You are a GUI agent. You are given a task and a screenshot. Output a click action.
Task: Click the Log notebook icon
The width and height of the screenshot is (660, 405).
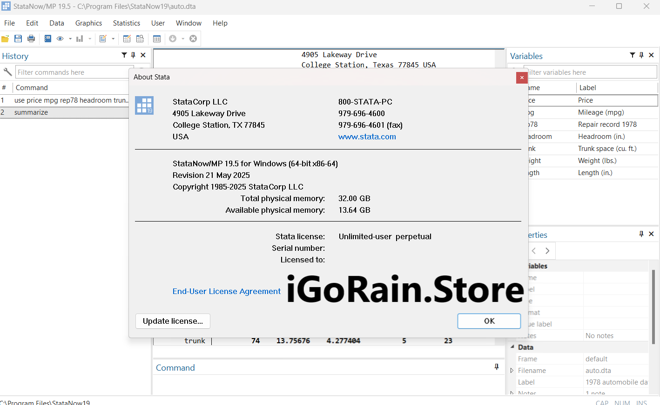[x=47, y=39]
